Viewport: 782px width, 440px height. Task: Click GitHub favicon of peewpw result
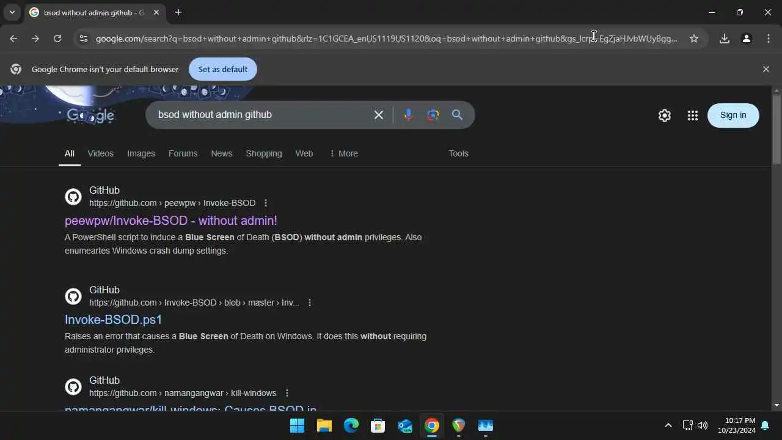[73, 197]
